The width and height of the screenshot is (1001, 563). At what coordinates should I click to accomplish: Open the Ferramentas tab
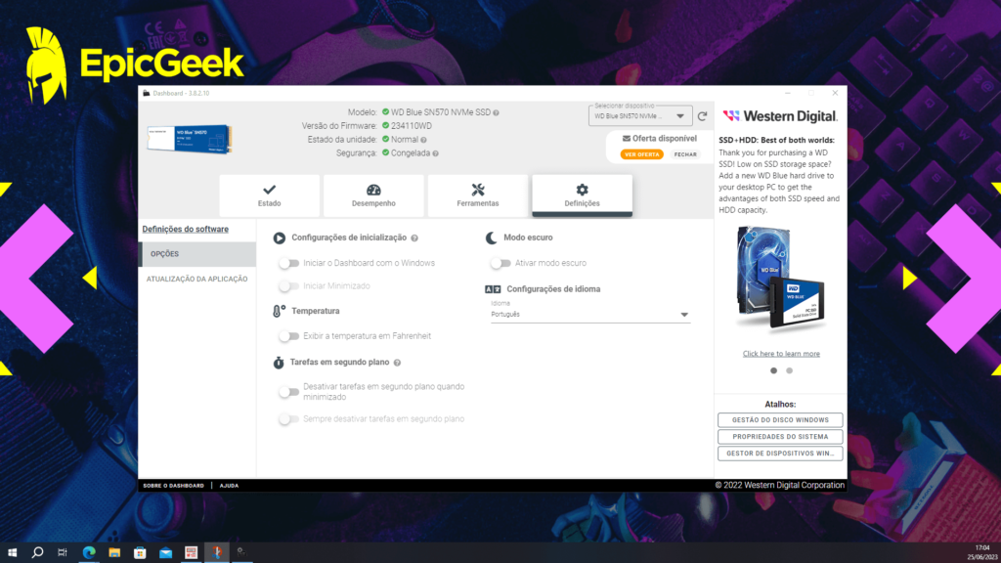[478, 195]
